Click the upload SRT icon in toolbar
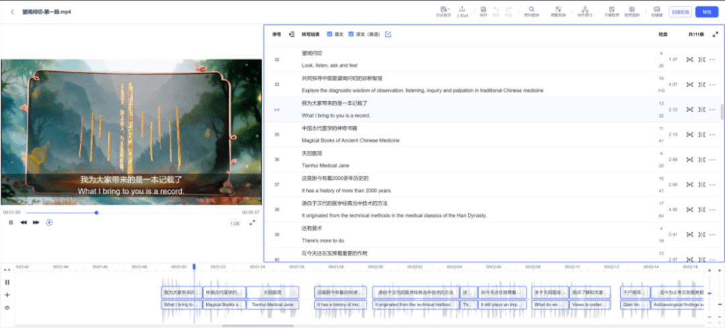Image resolution: width=725 pixels, height=328 pixels. click(463, 11)
